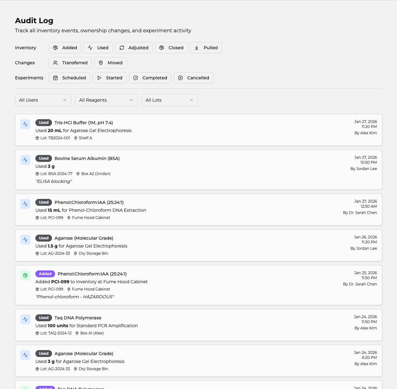Screen dimensions: 397x389
Task: Open the All Reagents dropdown
Action: click(106, 100)
